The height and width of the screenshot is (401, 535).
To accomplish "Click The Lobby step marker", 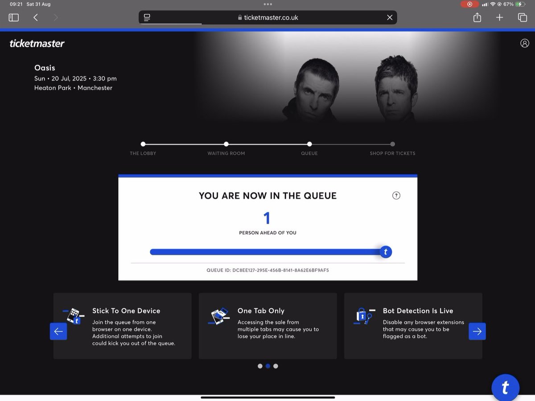I will 143,144.
